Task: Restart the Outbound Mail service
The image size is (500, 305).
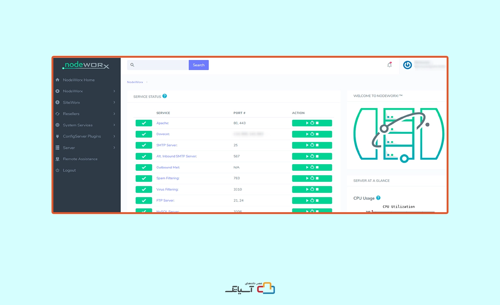Action: pyautogui.click(x=312, y=167)
